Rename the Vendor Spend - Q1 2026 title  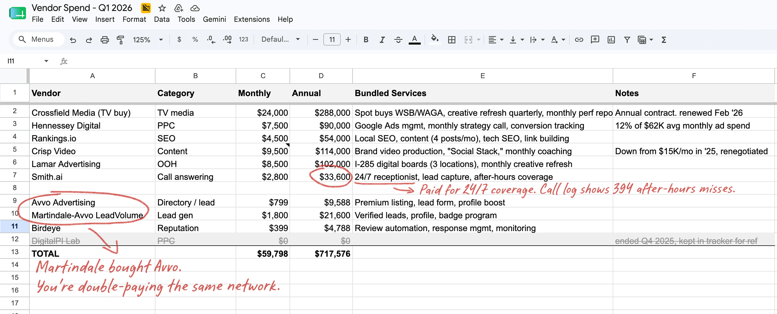coord(82,8)
